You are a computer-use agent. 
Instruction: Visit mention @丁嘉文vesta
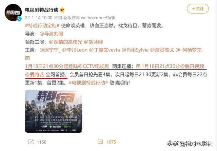(104, 50)
